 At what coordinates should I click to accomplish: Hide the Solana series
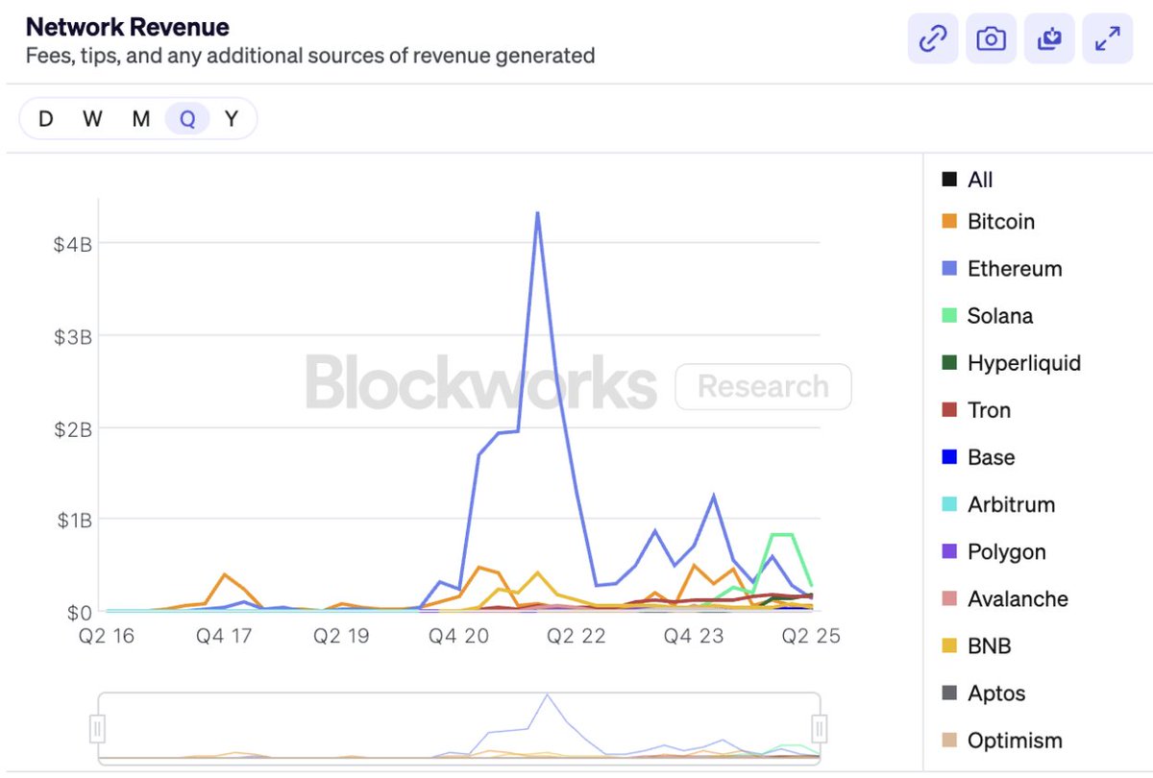click(x=999, y=316)
